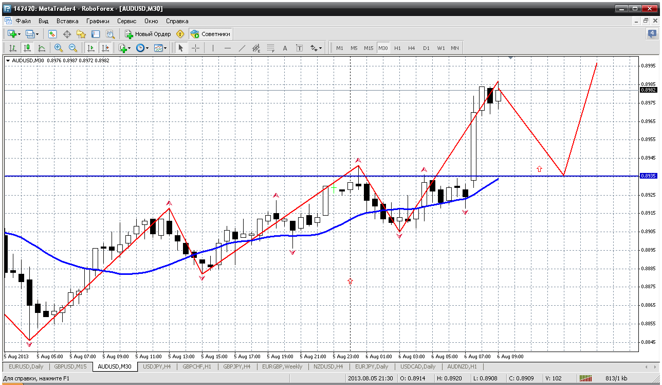Open the NZDUSD,H4 chart tab
The image size is (662, 385).
(327, 366)
